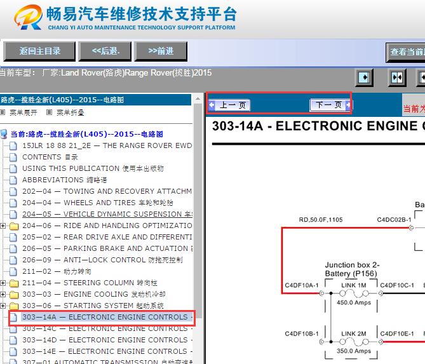This screenshot has width=425, height=364.
Task: Click the folder icon of 303-06 STARTING SYSTEM
Action: [x=14, y=306]
